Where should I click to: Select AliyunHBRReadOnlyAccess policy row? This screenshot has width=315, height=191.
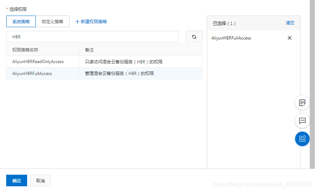(x=104, y=62)
